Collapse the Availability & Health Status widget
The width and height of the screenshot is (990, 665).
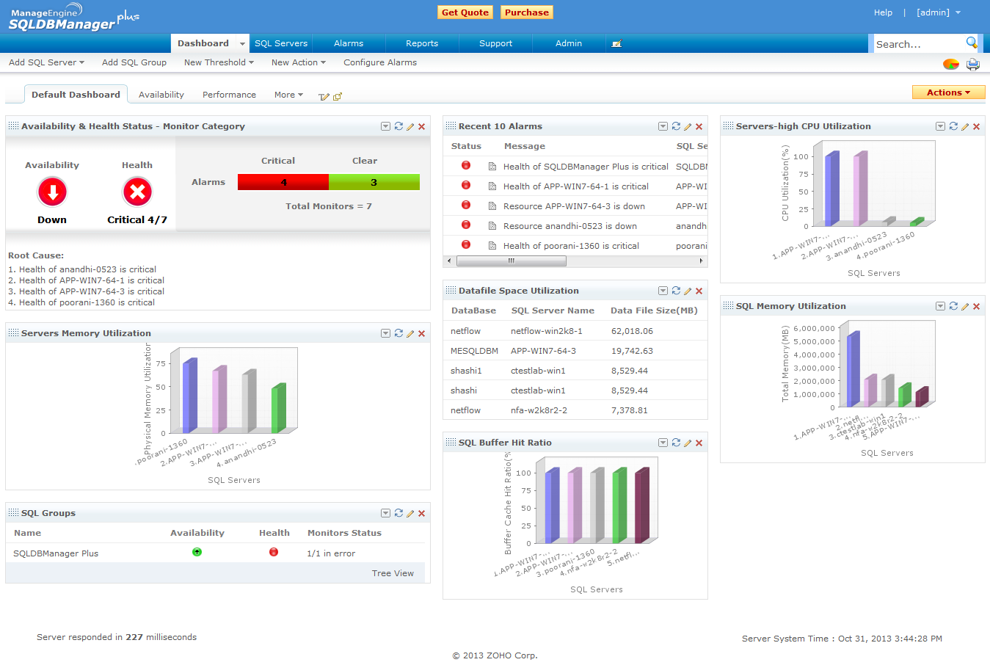pyautogui.click(x=385, y=126)
